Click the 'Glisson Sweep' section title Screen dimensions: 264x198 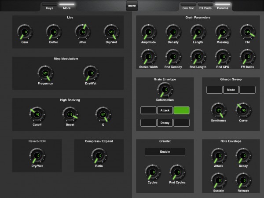pyautogui.click(x=231, y=79)
